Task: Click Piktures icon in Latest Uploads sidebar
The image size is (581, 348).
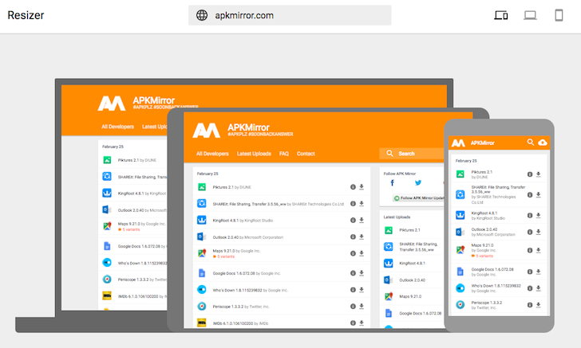Action: pos(389,230)
